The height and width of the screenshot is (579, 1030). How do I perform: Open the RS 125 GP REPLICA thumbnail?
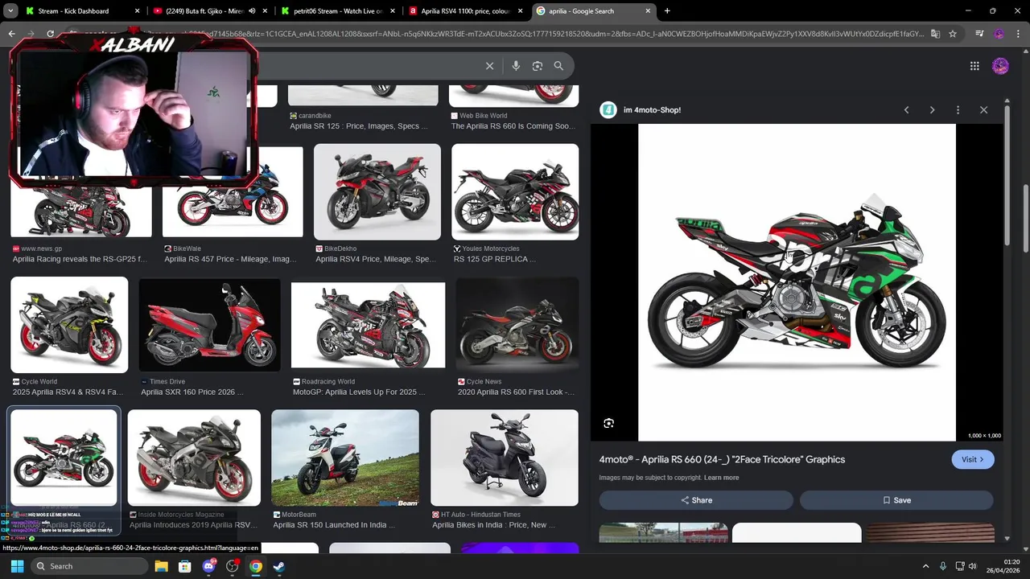(x=515, y=192)
